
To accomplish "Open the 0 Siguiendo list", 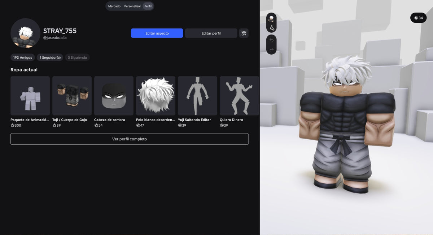I will point(77,58).
